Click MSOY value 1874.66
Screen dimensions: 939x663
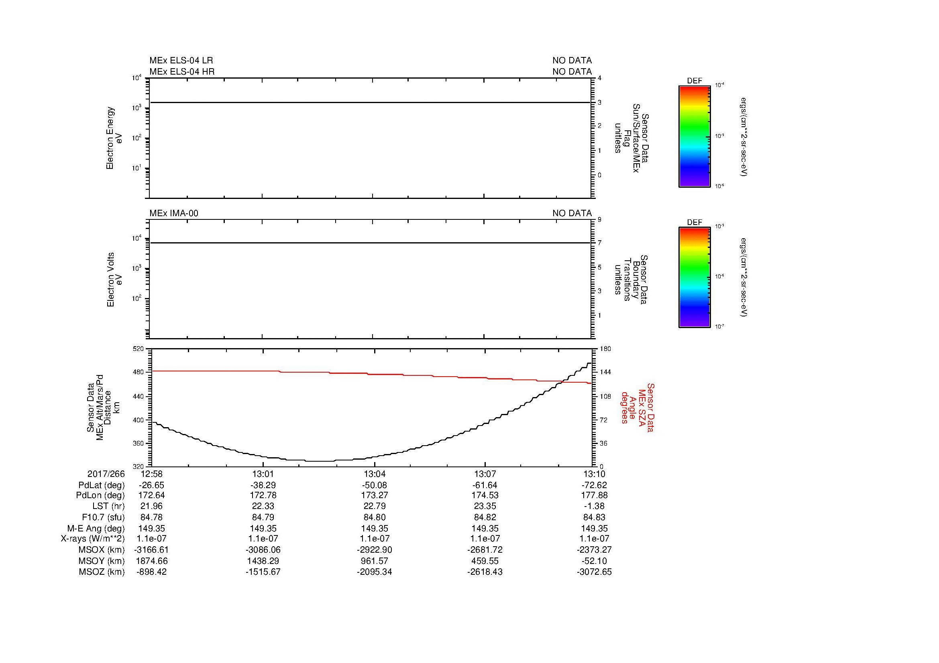coord(151,561)
